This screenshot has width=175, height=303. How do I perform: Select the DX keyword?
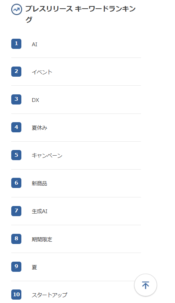click(x=36, y=100)
